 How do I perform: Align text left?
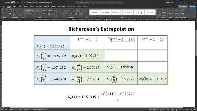pyautogui.click(x=58, y=14)
